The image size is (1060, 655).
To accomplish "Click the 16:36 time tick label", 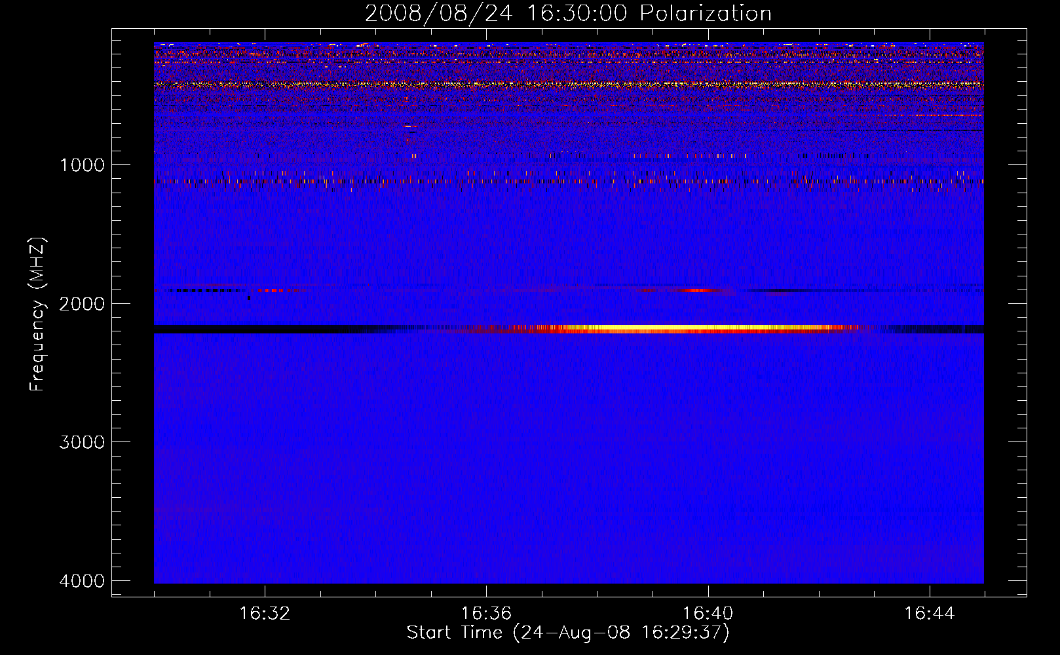I will coord(486,614).
